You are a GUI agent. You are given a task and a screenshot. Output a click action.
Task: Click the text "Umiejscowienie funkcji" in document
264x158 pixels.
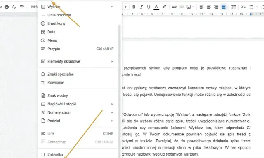click(173, 95)
